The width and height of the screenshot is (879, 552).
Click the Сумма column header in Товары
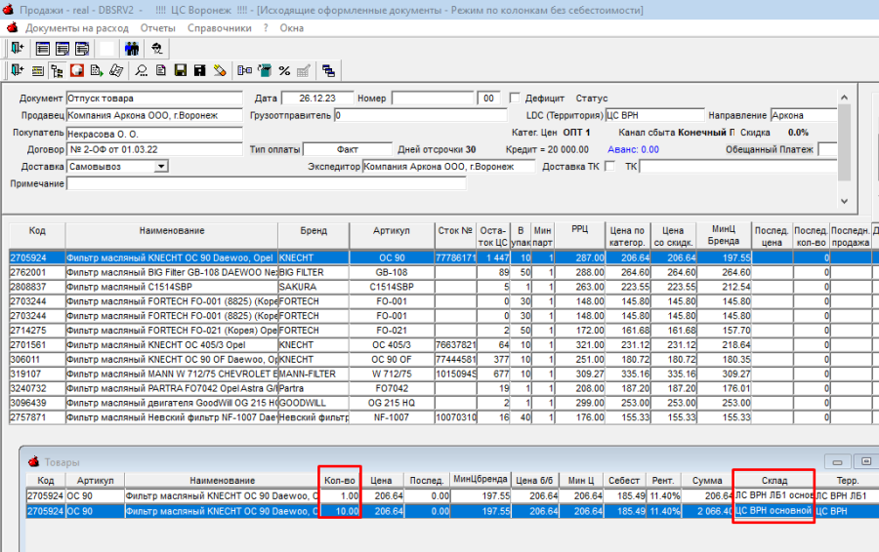[x=707, y=481]
